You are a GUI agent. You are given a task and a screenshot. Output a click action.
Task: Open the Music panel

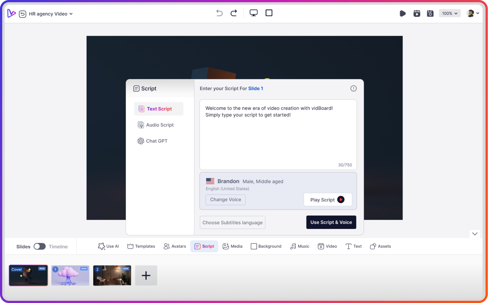coord(299,246)
